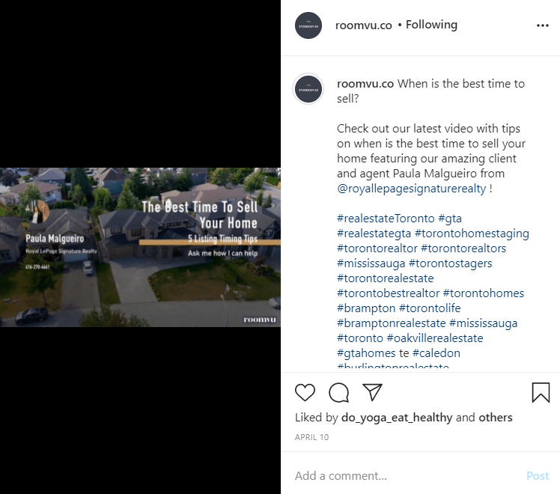Toggle Following status for roomvu.co

pos(431,25)
